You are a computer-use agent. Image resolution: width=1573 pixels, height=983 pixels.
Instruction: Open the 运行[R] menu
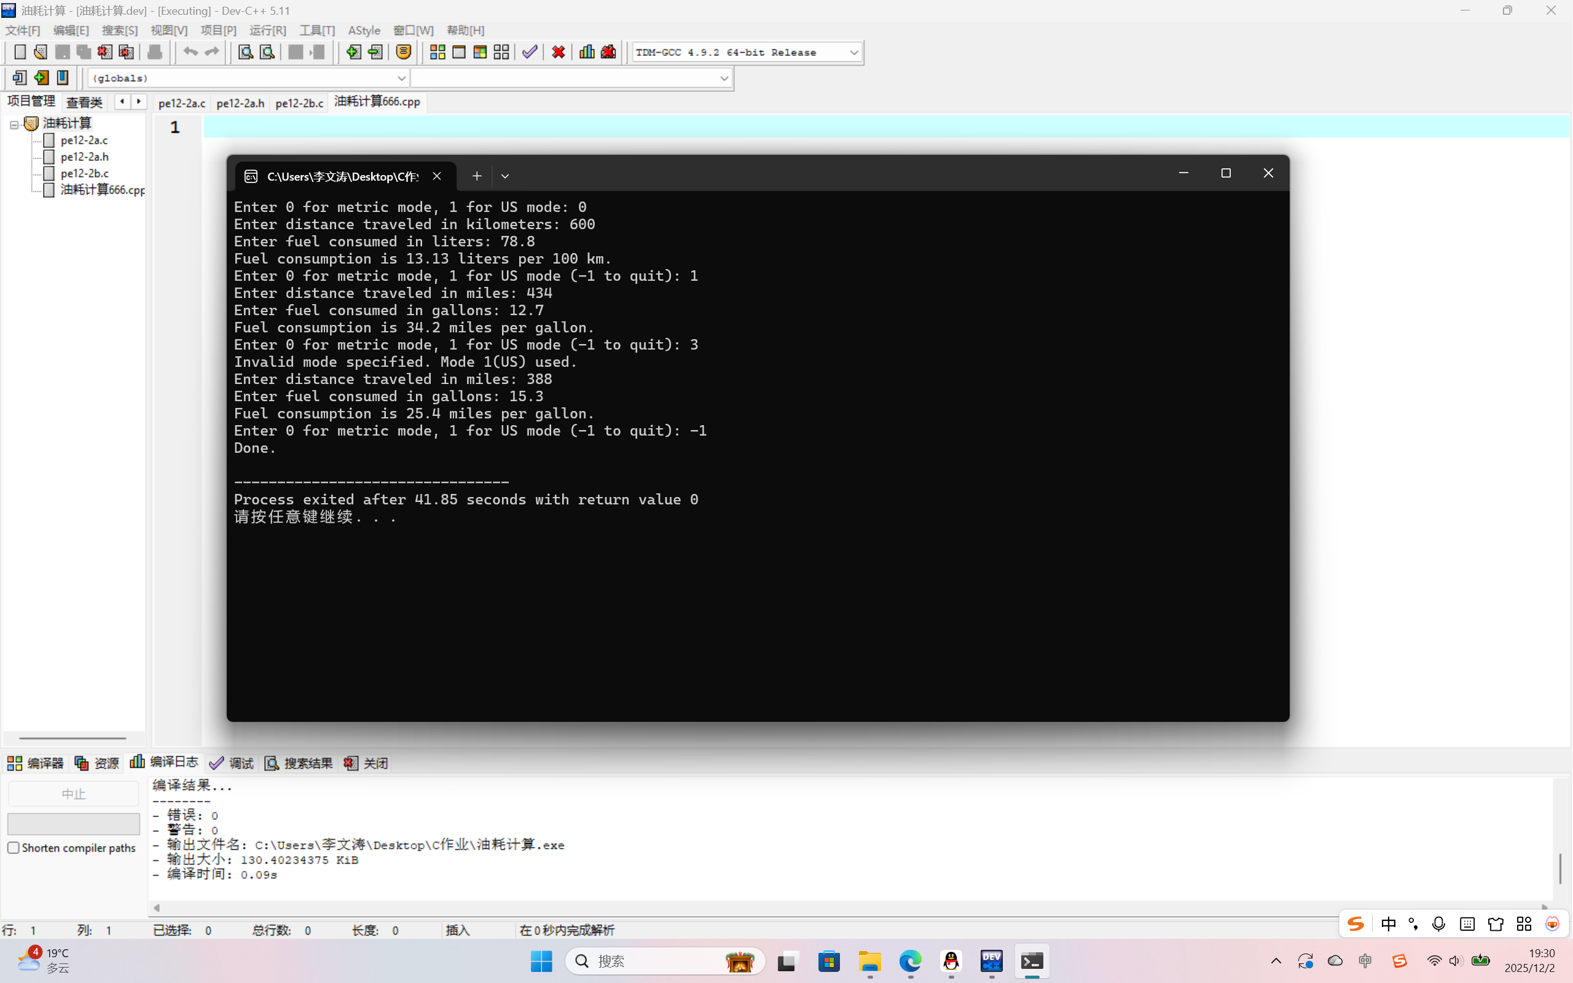pyautogui.click(x=267, y=31)
